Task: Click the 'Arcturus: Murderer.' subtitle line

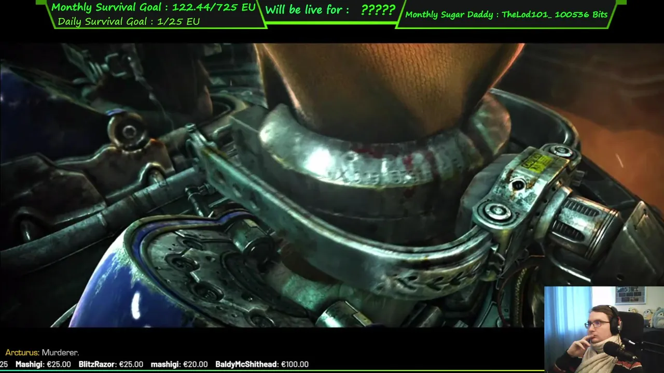Action: [x=42, y=352]
